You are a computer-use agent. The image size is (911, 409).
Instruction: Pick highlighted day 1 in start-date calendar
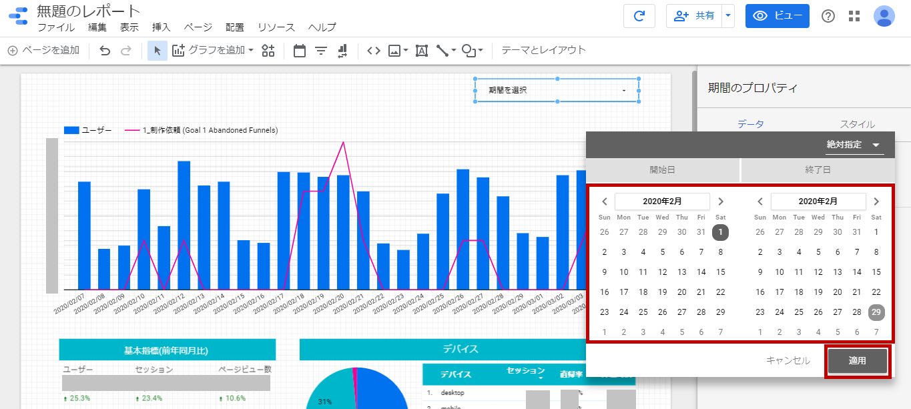point(720,232)
